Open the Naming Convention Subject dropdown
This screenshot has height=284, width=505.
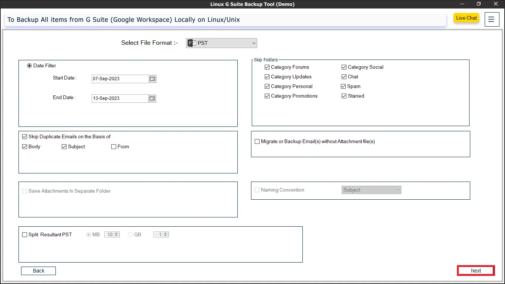371,190
